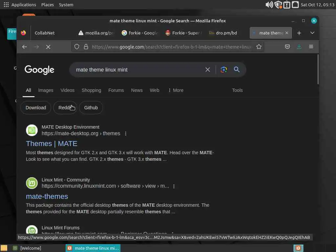Click the Linux Mint Community favicon
This screenshot has height=252, width=336.
[32, 183]
